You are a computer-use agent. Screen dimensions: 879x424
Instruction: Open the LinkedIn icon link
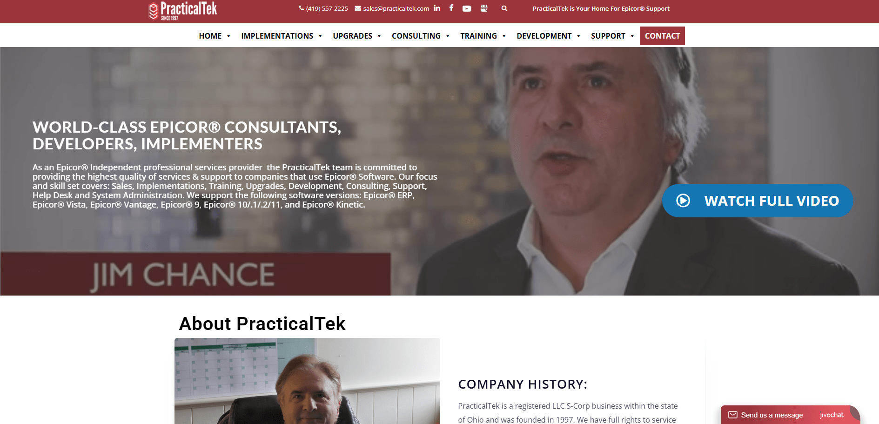pos(437,8)
